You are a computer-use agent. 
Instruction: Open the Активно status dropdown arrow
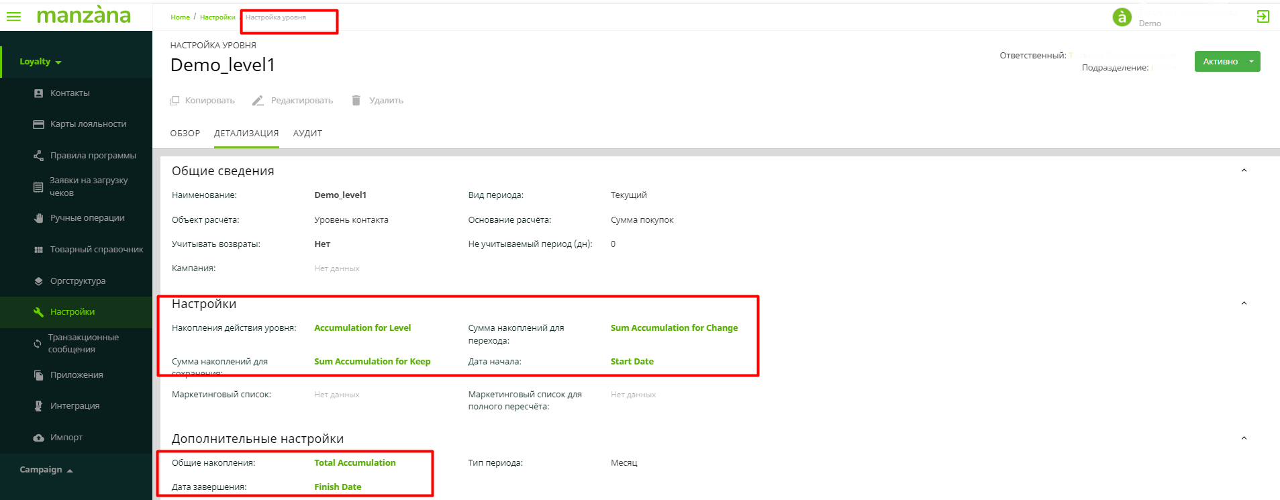pos(1251,61)
